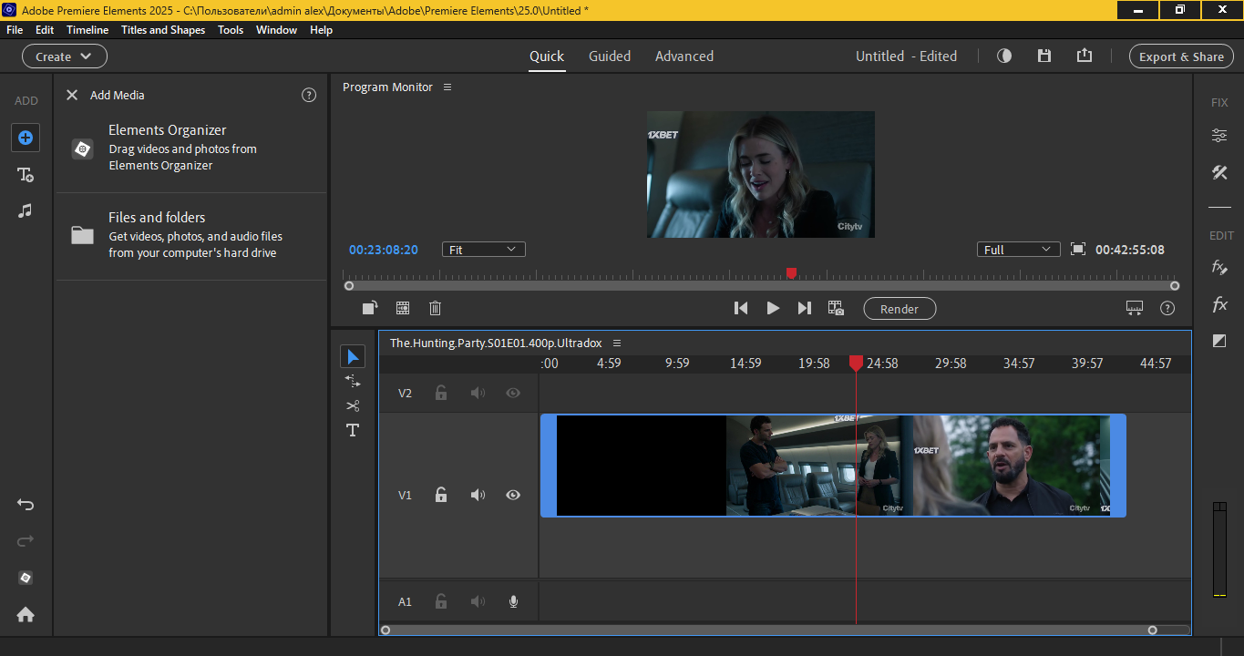Viewport: 1244px width, 656px height.
Task: Click the Render button
Action: (x=900, y=309)
